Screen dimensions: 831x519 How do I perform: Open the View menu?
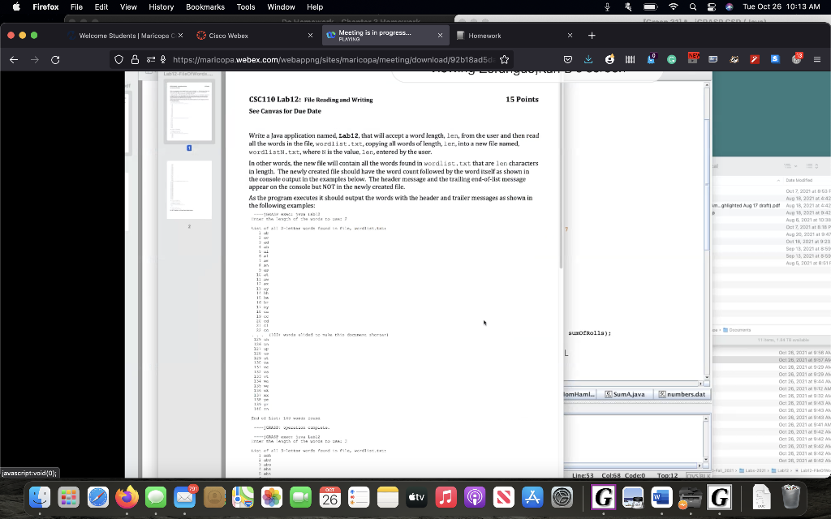tap(128, 6)
